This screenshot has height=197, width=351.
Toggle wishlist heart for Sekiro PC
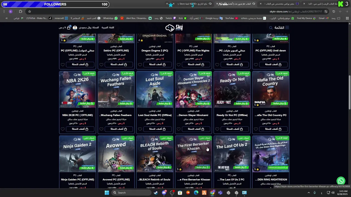tap(101, 65)
